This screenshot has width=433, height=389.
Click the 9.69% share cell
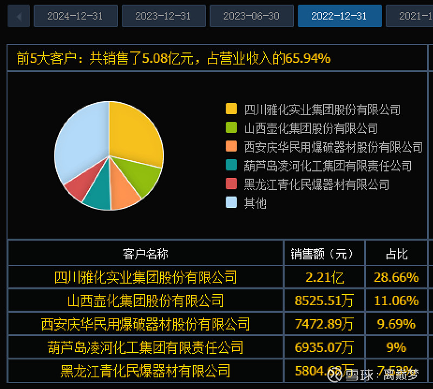click(397, 324)
